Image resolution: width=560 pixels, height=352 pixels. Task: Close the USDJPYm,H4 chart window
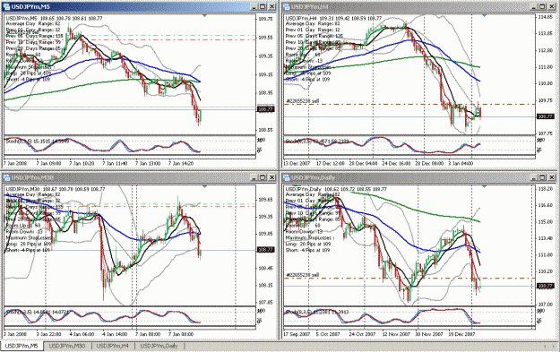(x=552, y=6)
